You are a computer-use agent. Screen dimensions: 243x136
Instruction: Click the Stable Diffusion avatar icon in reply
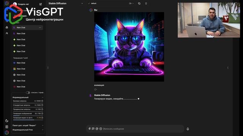tap(90, 96)
